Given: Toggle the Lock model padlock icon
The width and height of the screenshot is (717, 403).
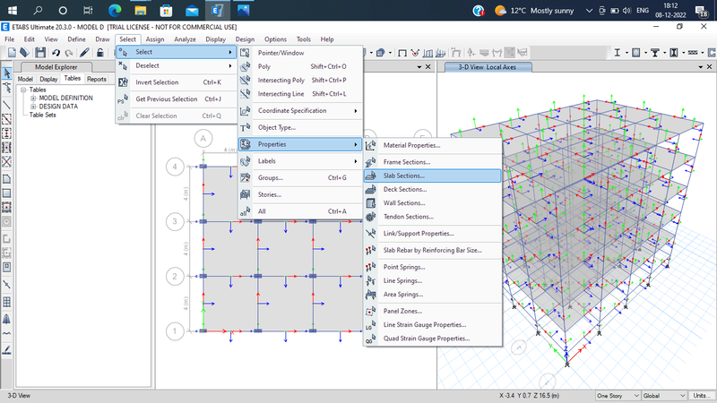Looking at the screenshot, I should point(99,53).
